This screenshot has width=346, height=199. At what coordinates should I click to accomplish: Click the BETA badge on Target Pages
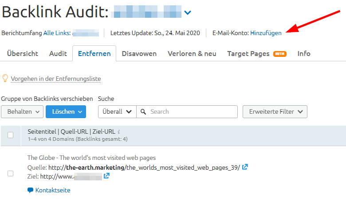tap(279, 54)
